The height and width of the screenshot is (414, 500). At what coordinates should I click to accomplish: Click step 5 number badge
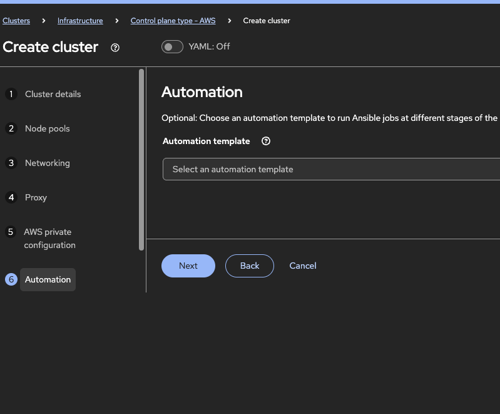pyautogui.click(x=11, y=232)
